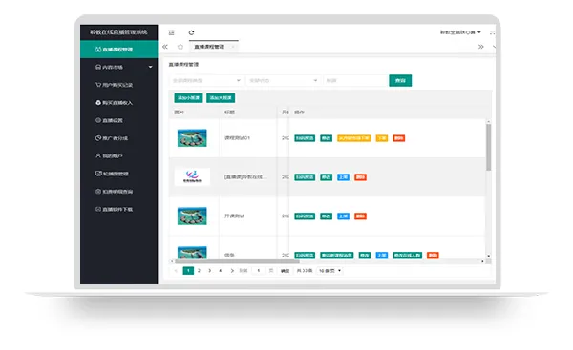Open 轮播图管理 in the sidebar
The image size is (573, 350).
(x=119, y=174)
